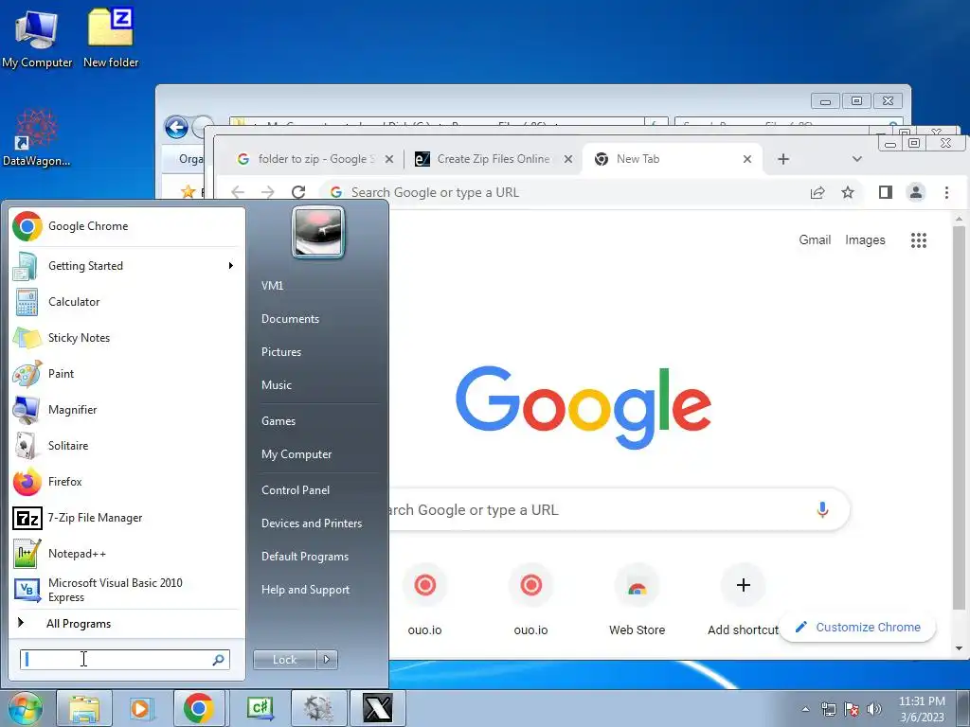Viewport: 970px width, 727px height.
Task: Open Sticky Notes from Start menu
Action: (x=127, y=338)
